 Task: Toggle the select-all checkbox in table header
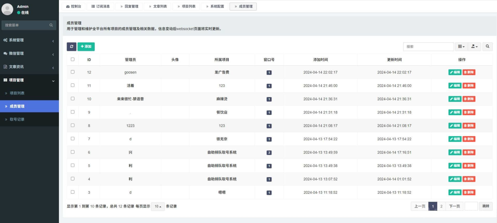73,59
